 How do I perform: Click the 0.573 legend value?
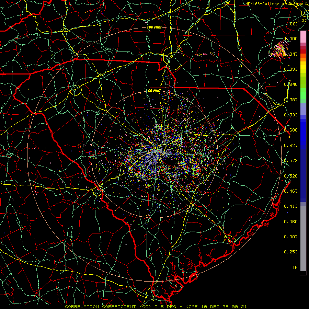(x=291, y=161)
